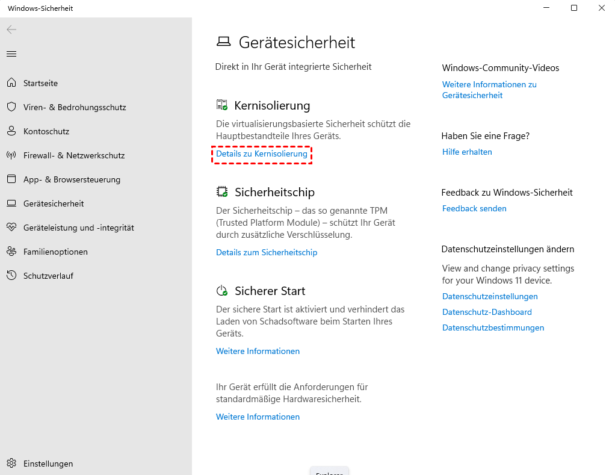Select App- & Browsersteuerung entry
The width and height of the screenshot is (615, 475).
72,179
